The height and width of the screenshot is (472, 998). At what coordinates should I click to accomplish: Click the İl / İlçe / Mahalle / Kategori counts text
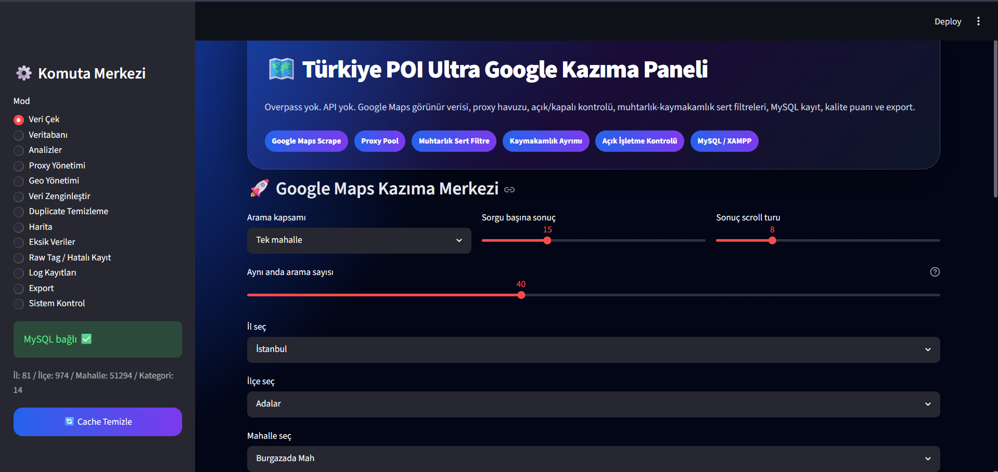pos(94,383)
